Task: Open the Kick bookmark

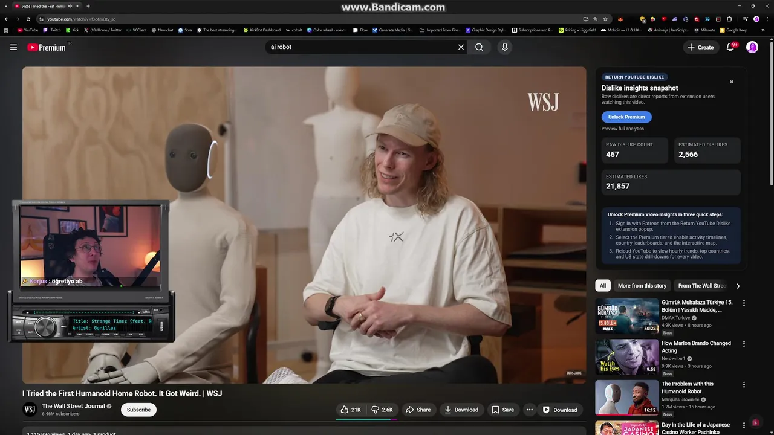Action: click(73, 30)
